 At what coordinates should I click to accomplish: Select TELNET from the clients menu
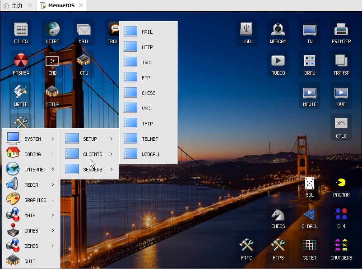pyautogui.click(x=149, y=139)
